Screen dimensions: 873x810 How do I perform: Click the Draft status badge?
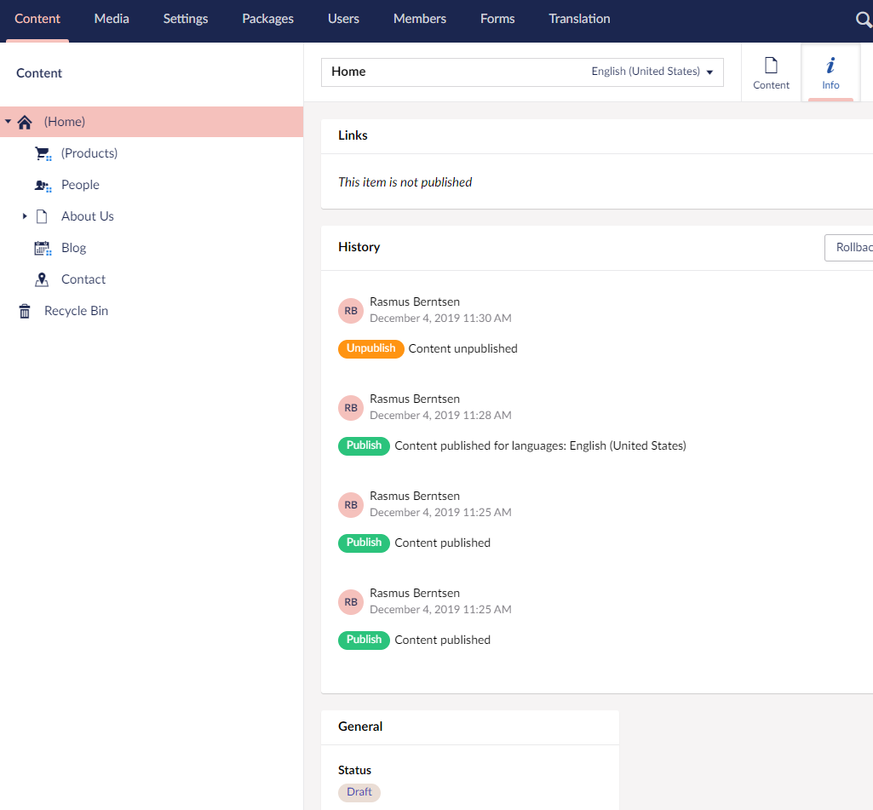(359, 793)
